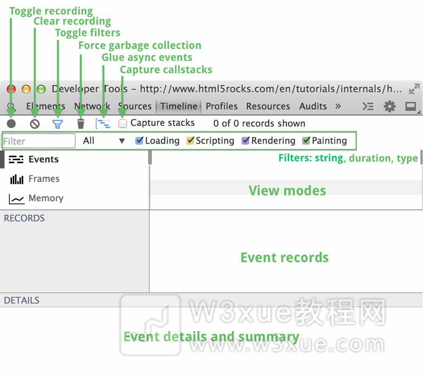Select the Timeline tab
This screenshot has height=376, width=423.
(x=178, y=106)
